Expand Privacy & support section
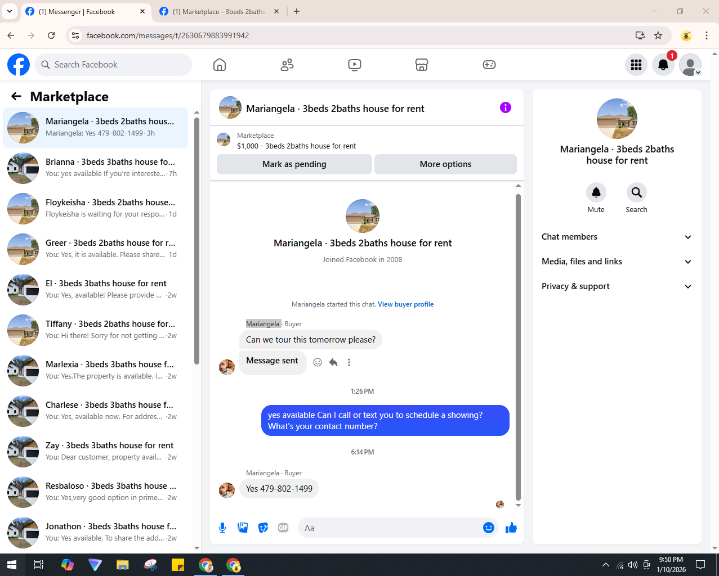 (x=617, y=286)
